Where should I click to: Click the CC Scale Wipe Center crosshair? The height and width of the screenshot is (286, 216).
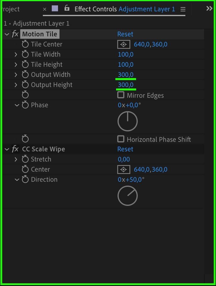(x=123, y=170)
